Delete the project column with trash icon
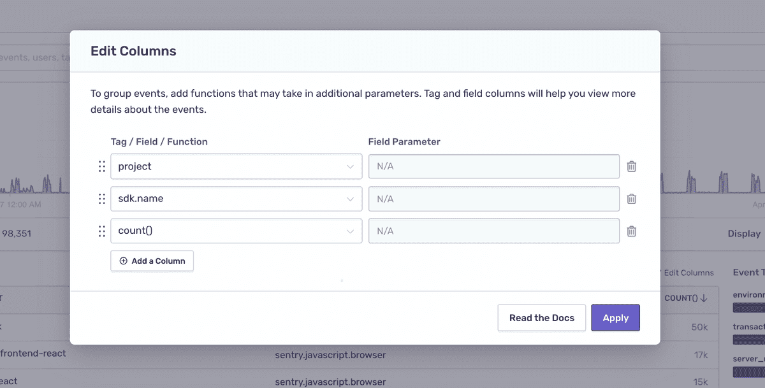Screen dimensions: 765x388 click(x=631, y=166)
